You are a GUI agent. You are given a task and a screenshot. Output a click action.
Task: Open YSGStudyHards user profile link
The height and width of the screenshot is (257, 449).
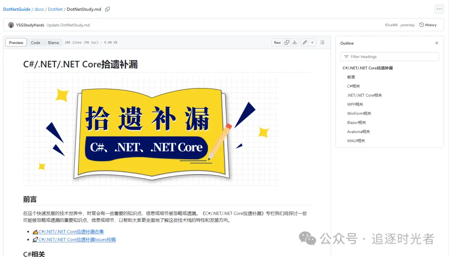click(30, 25)
